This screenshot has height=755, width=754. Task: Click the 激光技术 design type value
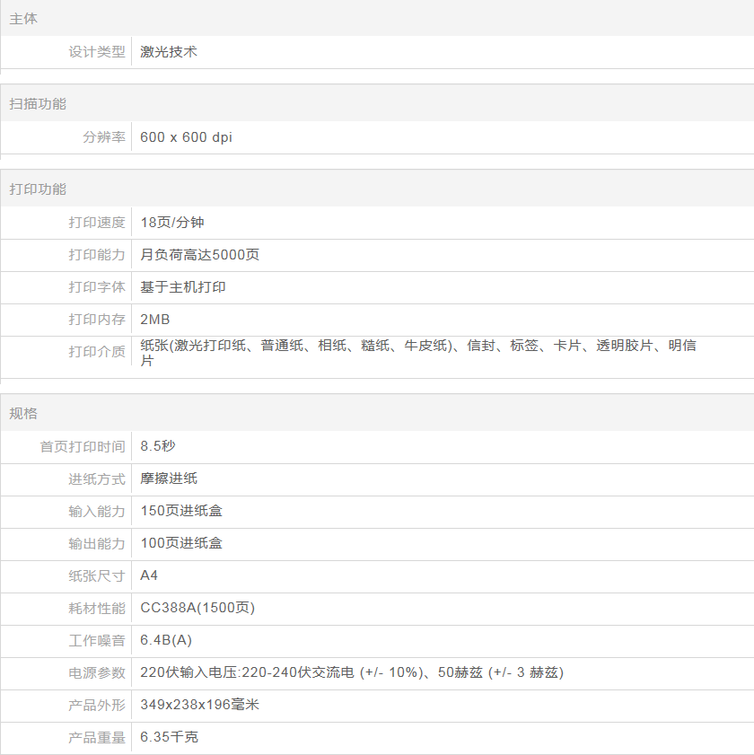169,52
